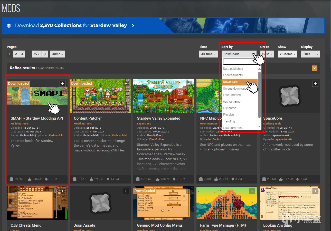The width and height of the screenshot is (331, 231).
Task: Select Date published in the sort list
Action: (240, 69)
